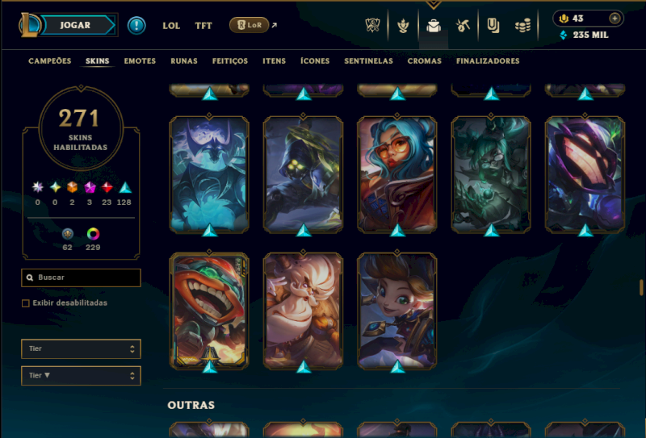
Task: Open the Collection backpack icon
Action: pyautogui.click(x=434, y=26)
